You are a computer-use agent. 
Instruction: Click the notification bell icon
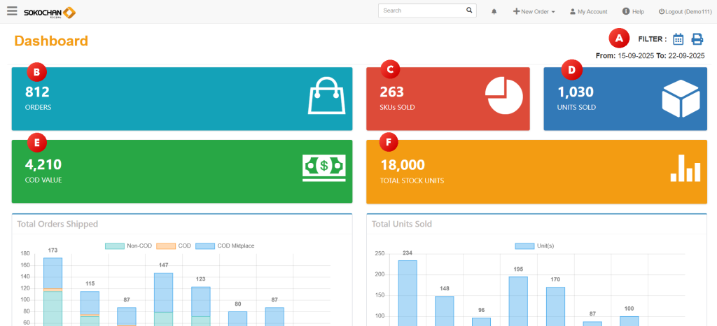click(x=494, y=12)
